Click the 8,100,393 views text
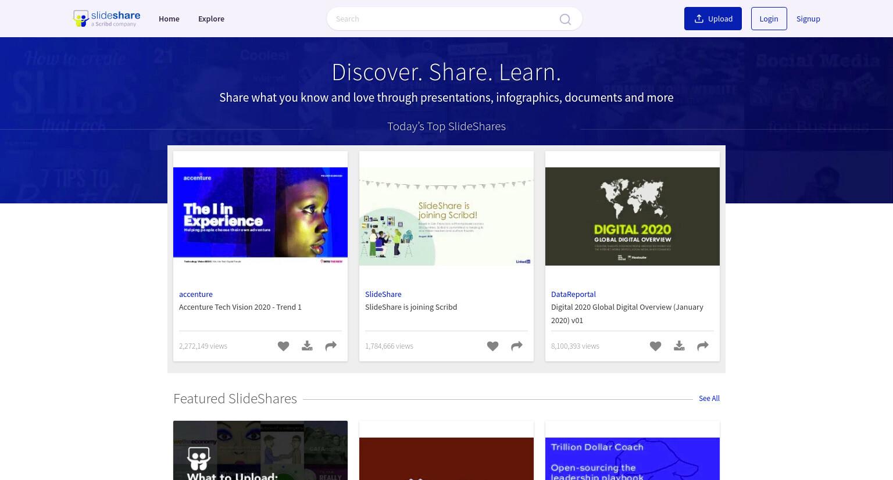Image resolution: width=893 pixels, height=480 pixels. click(x=575, y=346)
